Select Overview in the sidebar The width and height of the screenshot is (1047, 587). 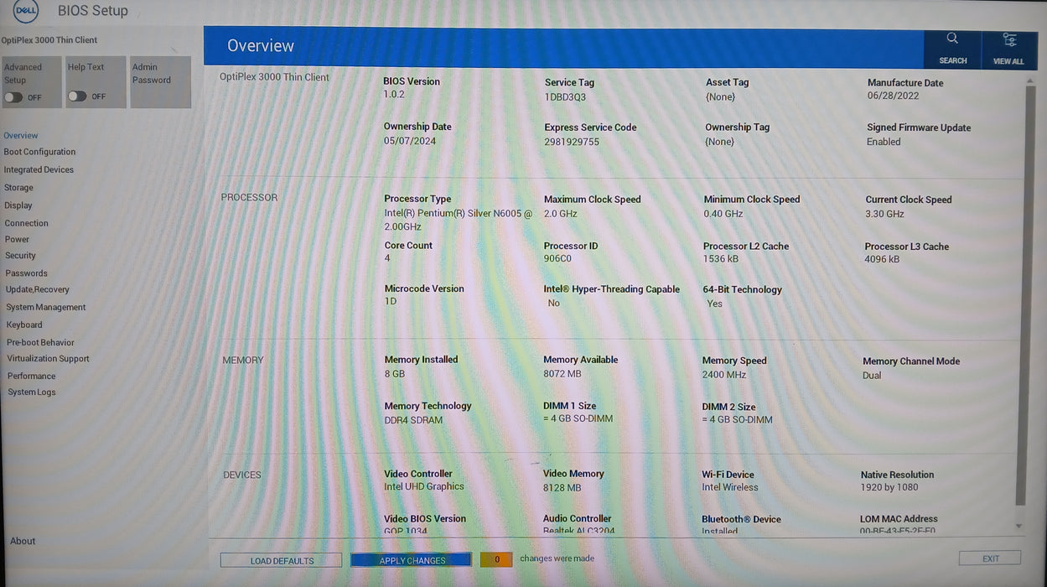21,135
